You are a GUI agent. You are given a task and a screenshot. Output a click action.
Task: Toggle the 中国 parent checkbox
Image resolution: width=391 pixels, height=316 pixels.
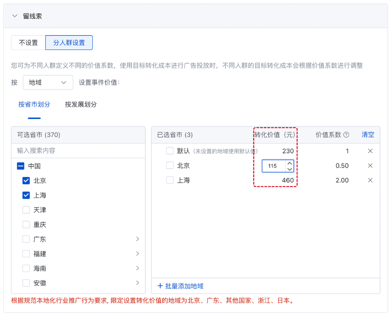[x=21, y=166]
